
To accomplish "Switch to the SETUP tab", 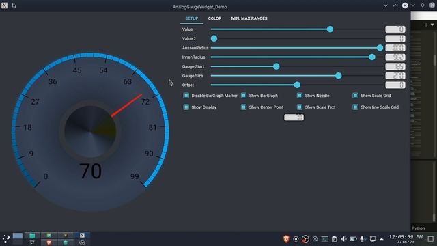I will pos(192,18).
